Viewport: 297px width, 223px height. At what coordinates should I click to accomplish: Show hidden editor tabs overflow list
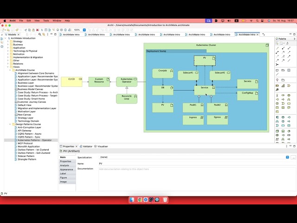(263, 34)
